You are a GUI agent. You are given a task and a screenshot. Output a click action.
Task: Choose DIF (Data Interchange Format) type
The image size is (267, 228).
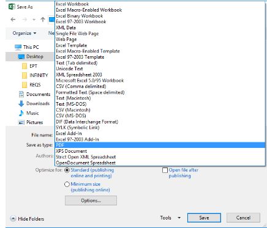point(160,122)
